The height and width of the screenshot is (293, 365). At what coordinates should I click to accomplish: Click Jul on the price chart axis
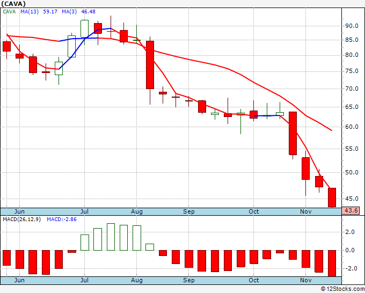tap(84, 211)
